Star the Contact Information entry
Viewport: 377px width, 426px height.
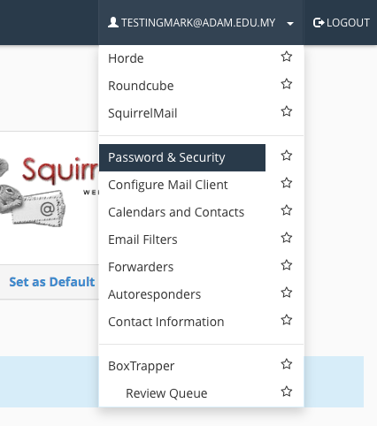click(287, 320)
